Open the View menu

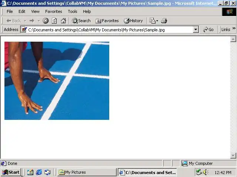36,11
